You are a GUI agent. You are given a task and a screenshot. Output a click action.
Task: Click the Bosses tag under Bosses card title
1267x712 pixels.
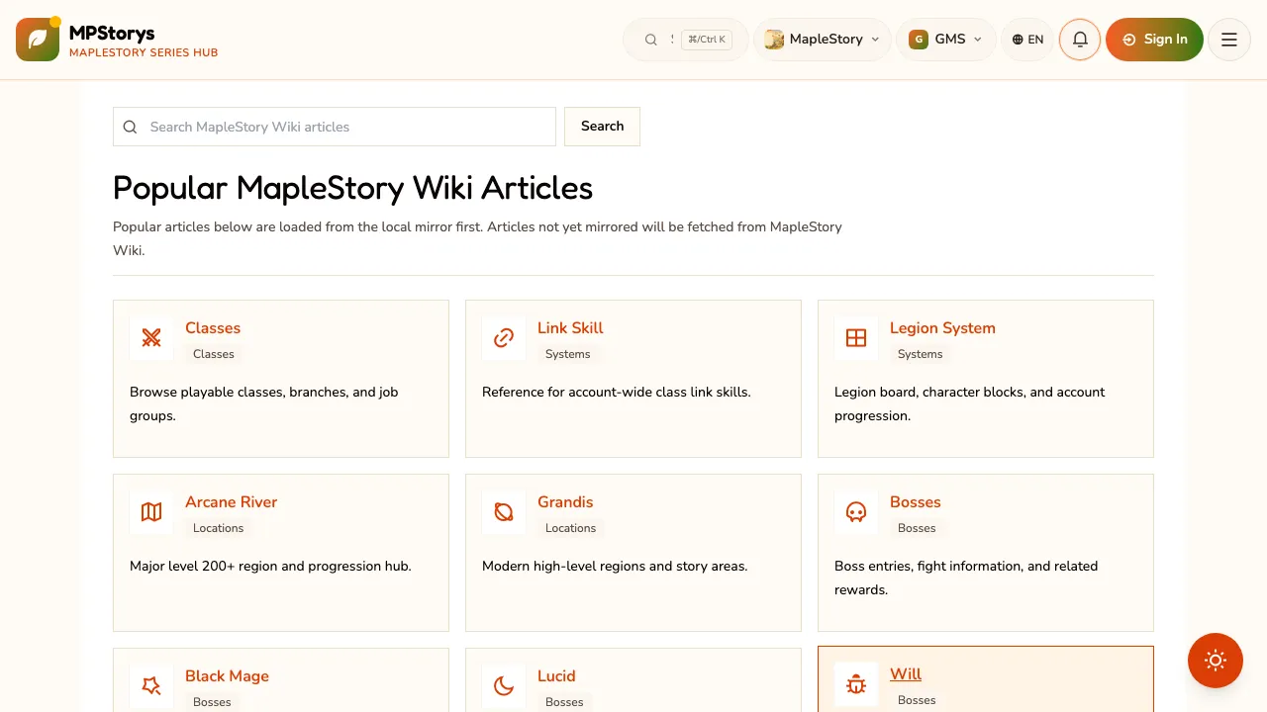917,528
